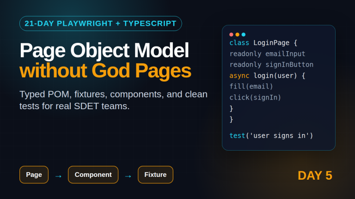
Task: Click the 'tests for real SDET teams.' line
Action: [74, 106]
